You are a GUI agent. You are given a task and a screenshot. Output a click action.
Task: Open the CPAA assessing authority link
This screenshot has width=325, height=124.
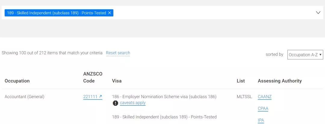(263, 108)
